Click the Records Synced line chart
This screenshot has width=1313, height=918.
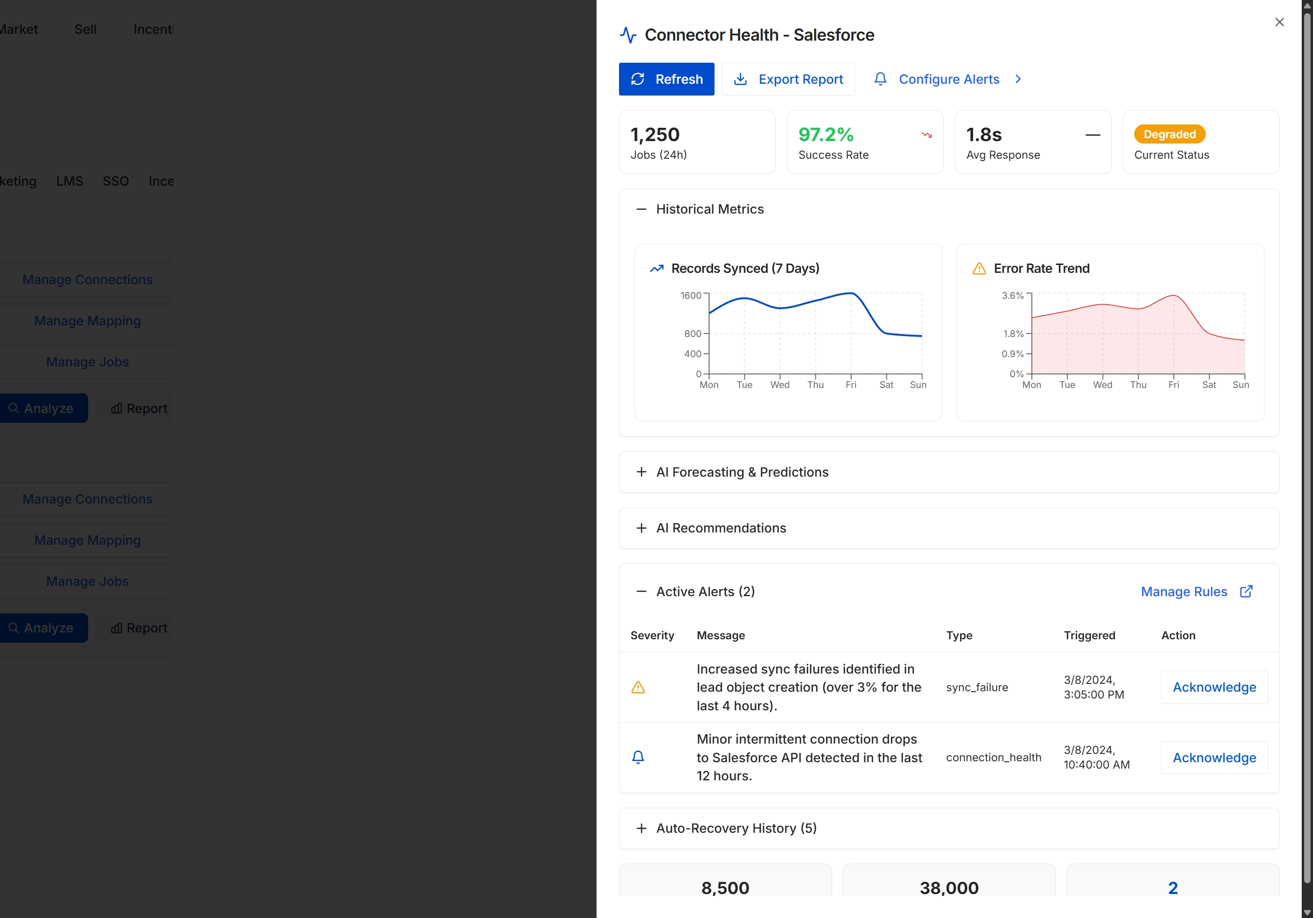tap(815, 334)
